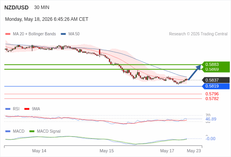Click the MA 50 blue legend swatch
Screen dimensions: 231x157
tap(63, 34)
